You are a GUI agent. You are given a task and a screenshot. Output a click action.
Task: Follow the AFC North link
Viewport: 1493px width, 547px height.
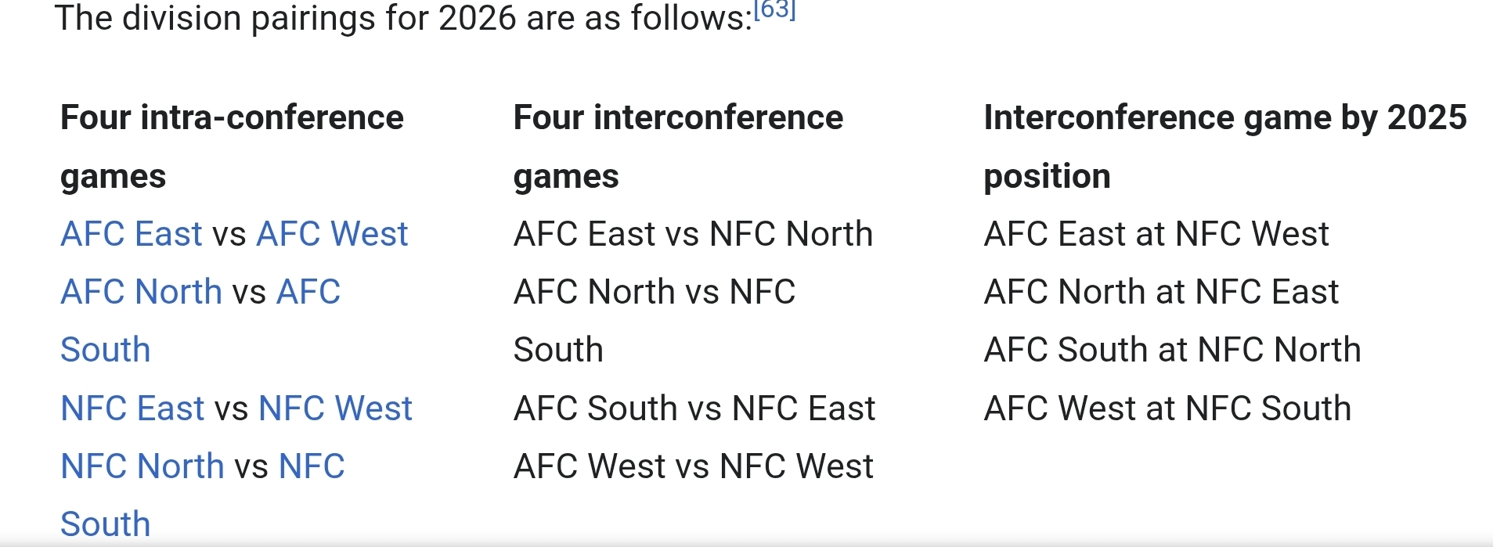pos(141,292)
